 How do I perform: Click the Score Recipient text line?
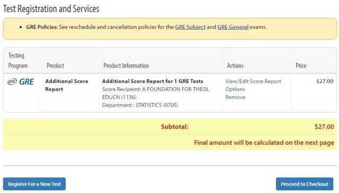[155, 93]
